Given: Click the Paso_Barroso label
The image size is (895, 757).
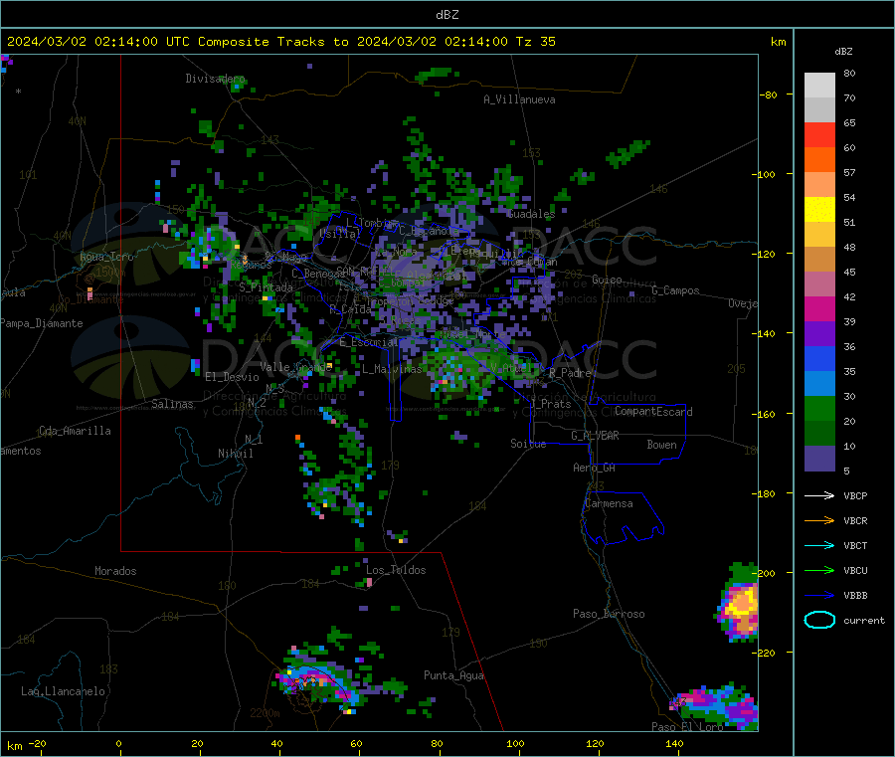Looking at the screenshot, I should pyautogui.click(x=609, y=614).
